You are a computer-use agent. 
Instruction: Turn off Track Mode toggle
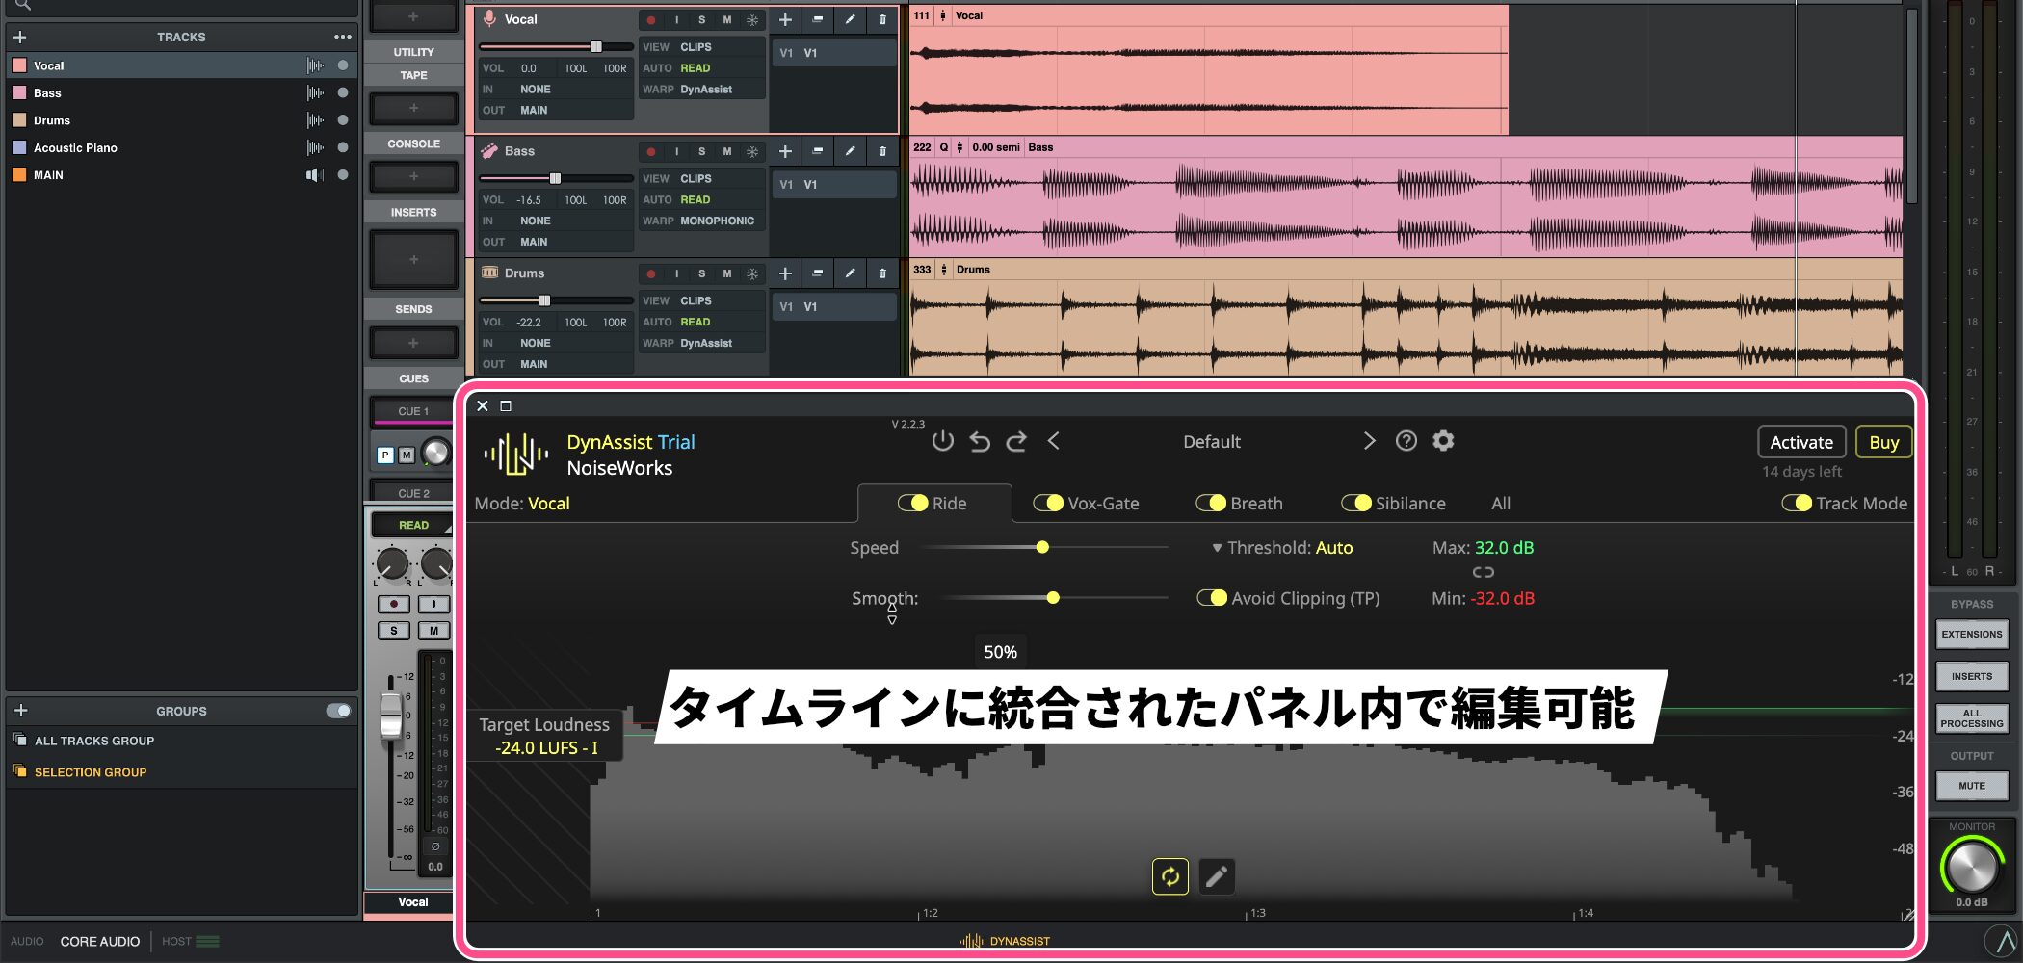click(1796, 503)
